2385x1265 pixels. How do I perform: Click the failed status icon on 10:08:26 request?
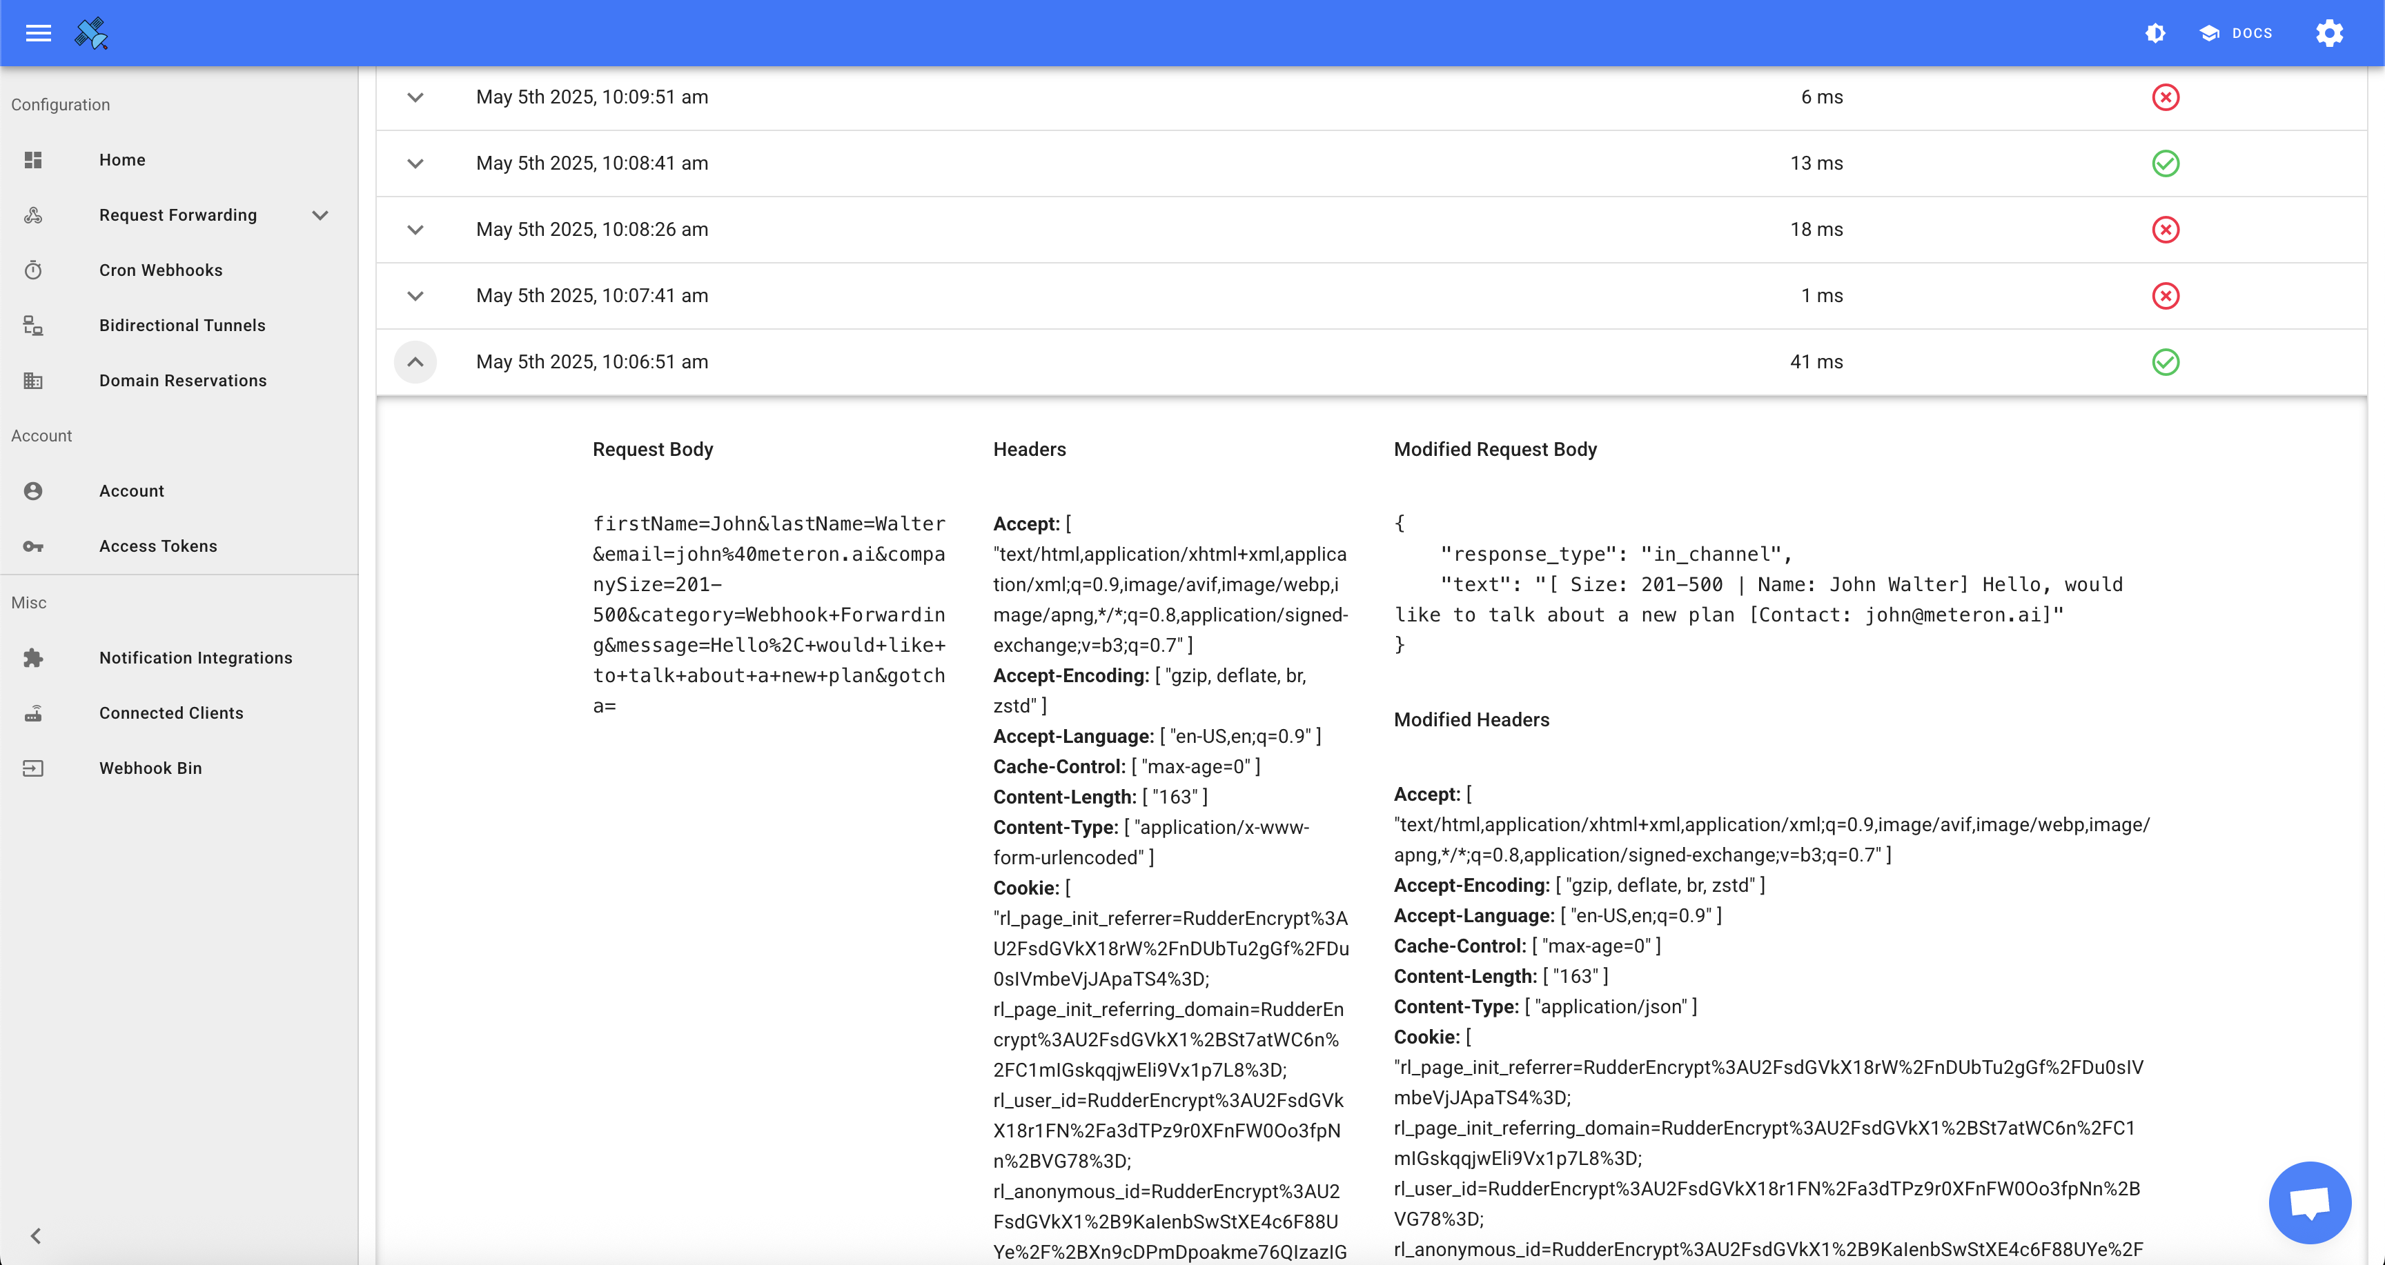click(2166, 228)
